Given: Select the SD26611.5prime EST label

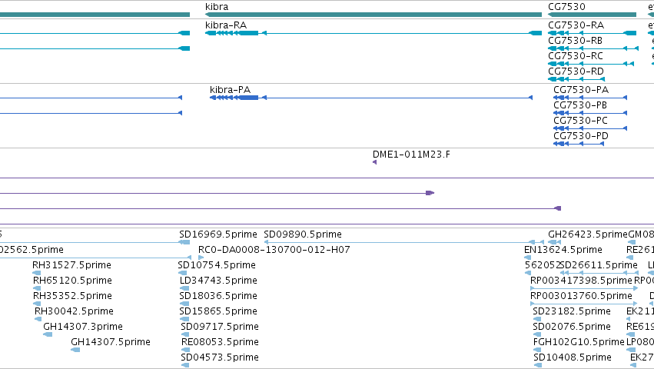Looking at the screenshot, I should pyautogui.click(x=599, y=265).
